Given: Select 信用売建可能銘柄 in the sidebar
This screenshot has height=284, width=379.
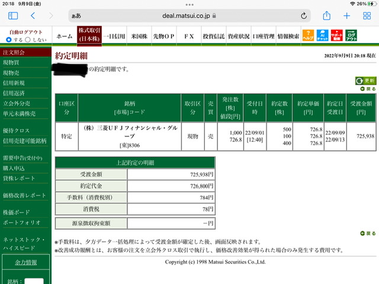Looking at the screenshot, I should pos(25,141).
